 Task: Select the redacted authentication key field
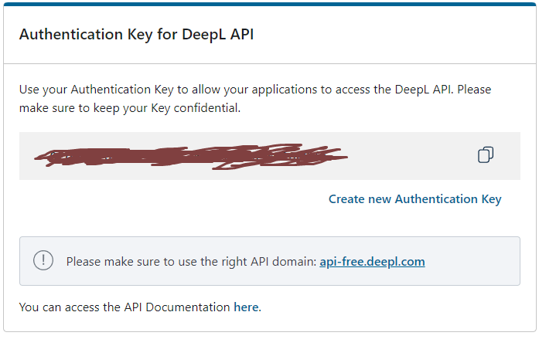click(269, 156)
